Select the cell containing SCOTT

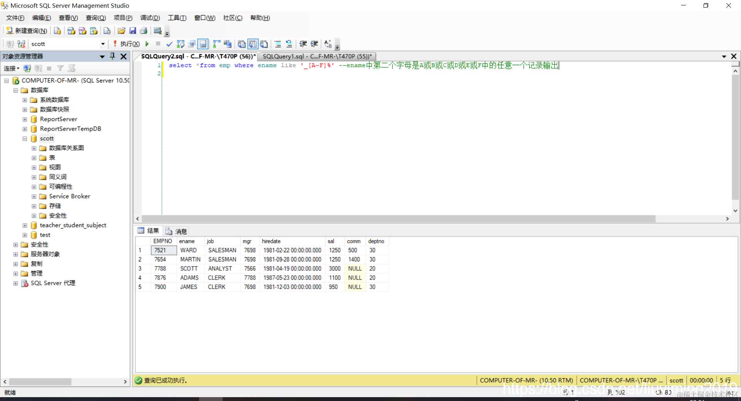[191, 268]
